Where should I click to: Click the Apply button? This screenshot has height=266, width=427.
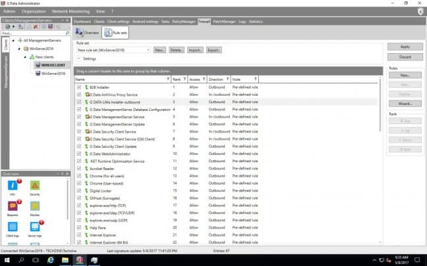click(405, 47)
